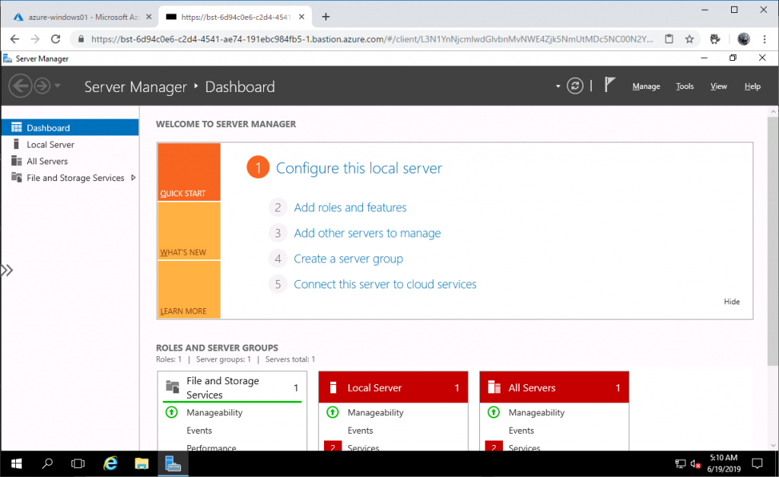Open the View menu

tap(718, 87)
